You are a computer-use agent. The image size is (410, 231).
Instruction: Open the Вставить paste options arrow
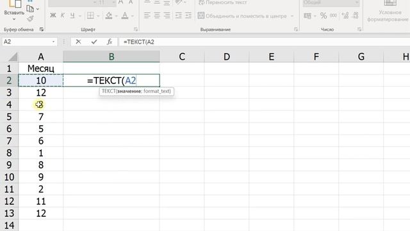[14, 19]
